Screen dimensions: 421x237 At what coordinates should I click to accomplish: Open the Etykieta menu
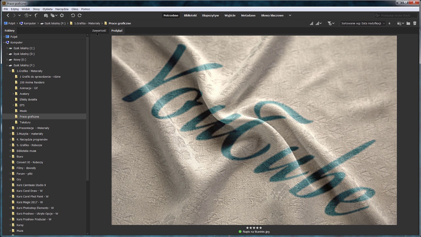[x=47, y=9]
